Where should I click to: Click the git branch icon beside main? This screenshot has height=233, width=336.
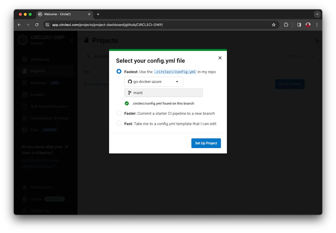[x=130, y=92]
